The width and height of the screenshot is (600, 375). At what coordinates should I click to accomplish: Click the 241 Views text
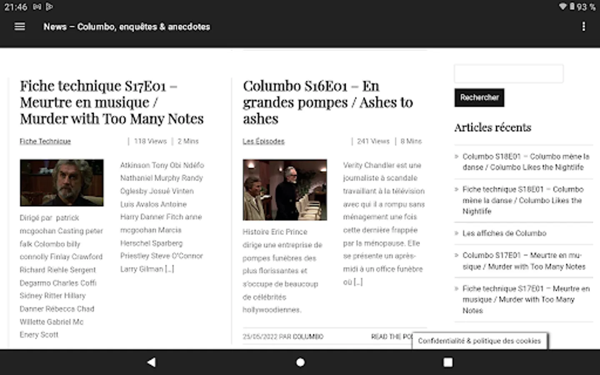coord(373,141)
